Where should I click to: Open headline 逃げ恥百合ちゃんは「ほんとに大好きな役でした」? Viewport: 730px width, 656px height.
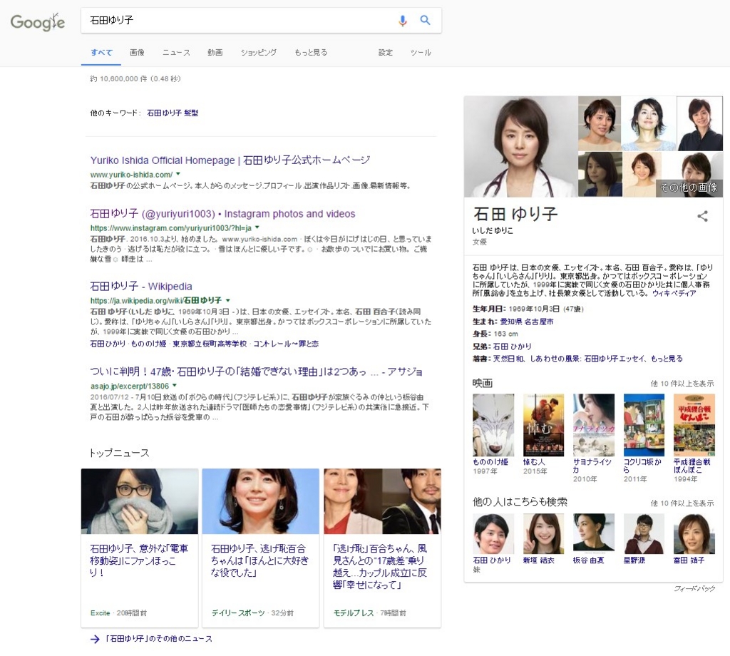coord(259,560)
